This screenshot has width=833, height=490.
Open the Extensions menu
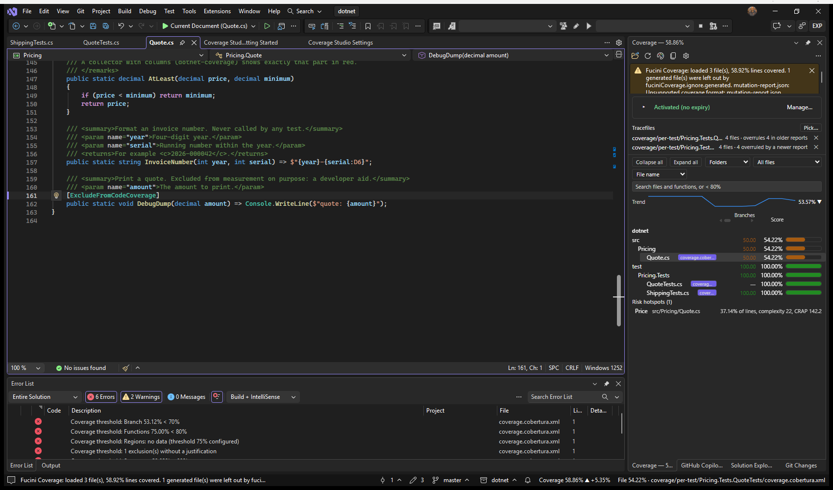point(217,11)
